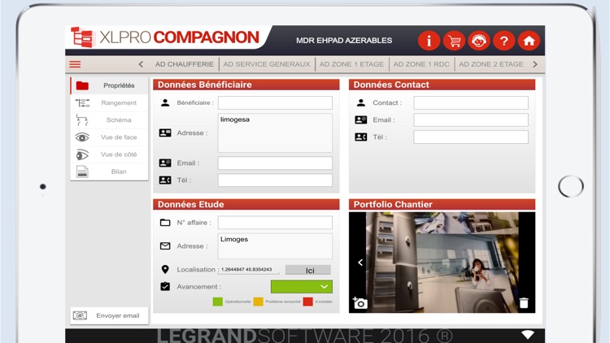Screen dimensions: 610x343
Task: Click the Schéma diagram icon
Action: (82, 119)
